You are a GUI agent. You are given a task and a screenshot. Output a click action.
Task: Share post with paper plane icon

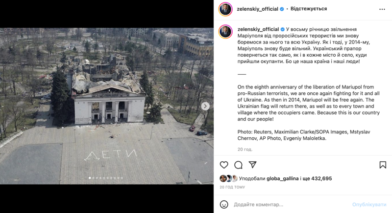[x=252, y=165]
